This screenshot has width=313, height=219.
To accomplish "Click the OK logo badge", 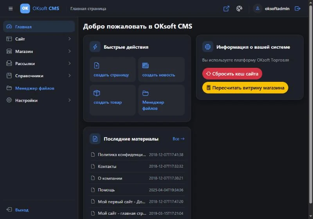I will click(x=25, y=8).
